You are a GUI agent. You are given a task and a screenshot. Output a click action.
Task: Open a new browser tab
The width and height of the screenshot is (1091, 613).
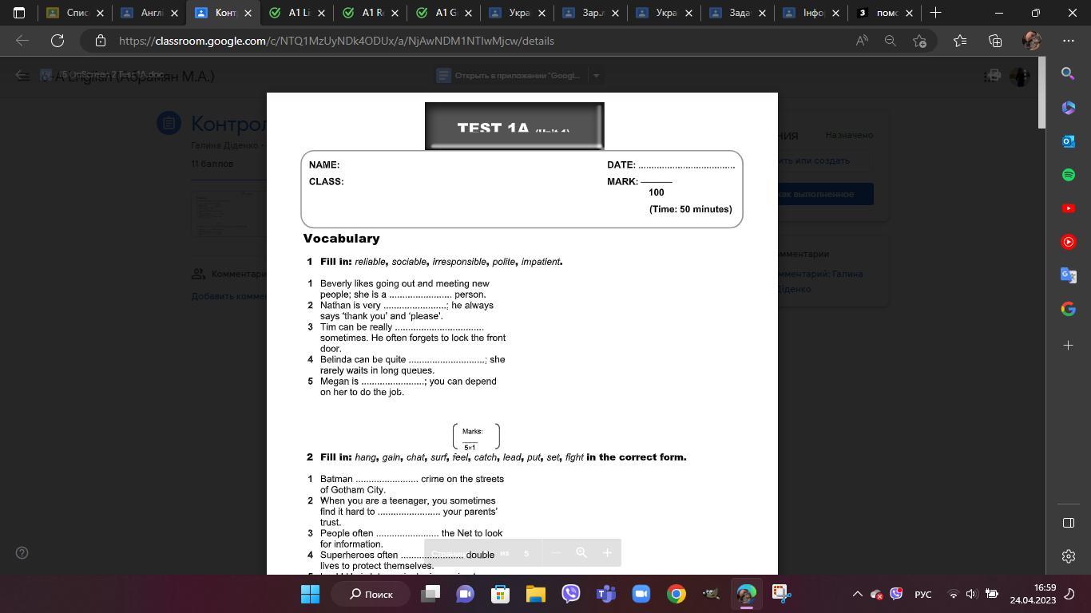[x=935, y=13]
